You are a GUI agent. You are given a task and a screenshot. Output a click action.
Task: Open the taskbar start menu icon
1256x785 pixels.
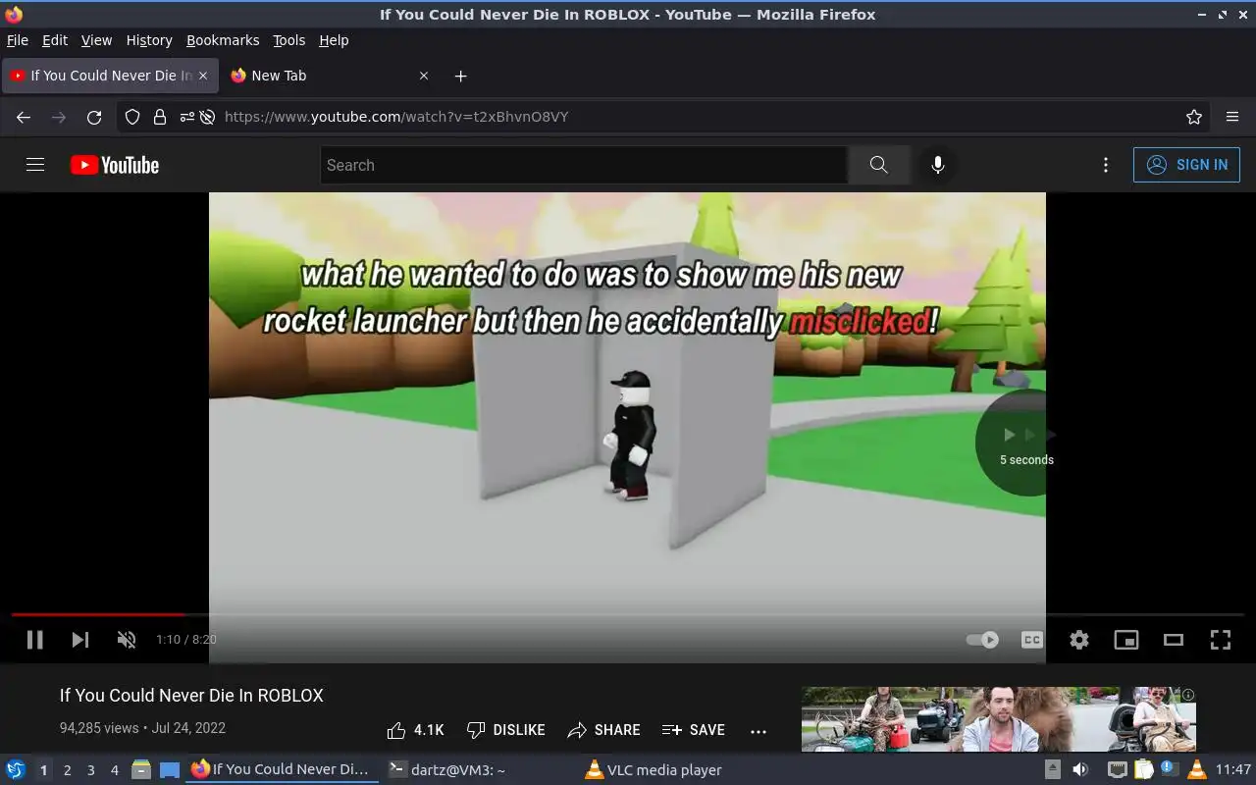[16, 770]
